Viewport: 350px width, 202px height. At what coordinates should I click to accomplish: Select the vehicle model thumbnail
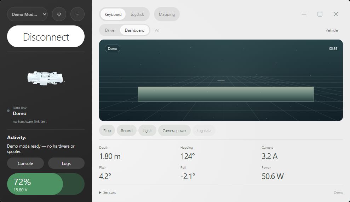click(x=46, y=78)
